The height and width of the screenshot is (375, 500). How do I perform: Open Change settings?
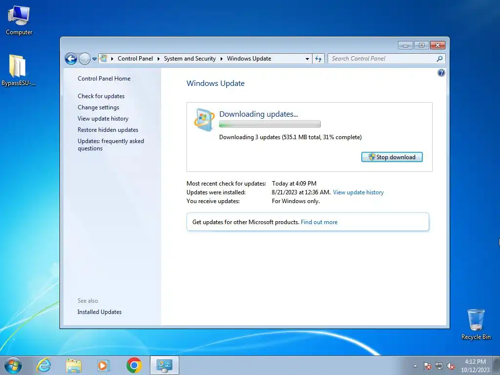pyautogui.click(x=98, y=107)
